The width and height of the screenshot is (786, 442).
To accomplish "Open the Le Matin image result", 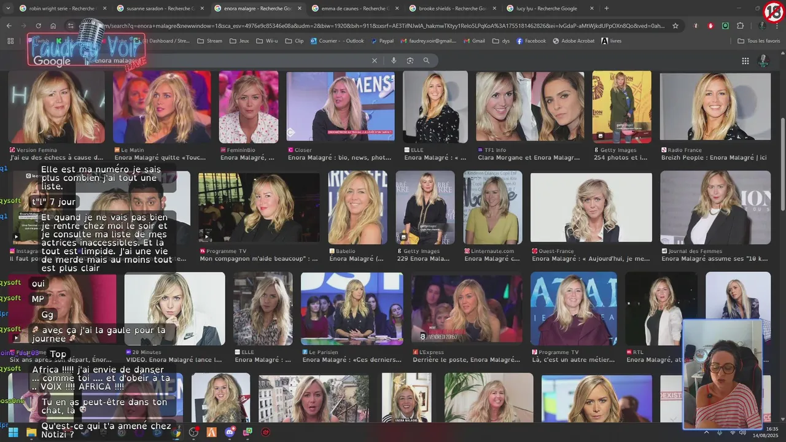I will point(162,107).
